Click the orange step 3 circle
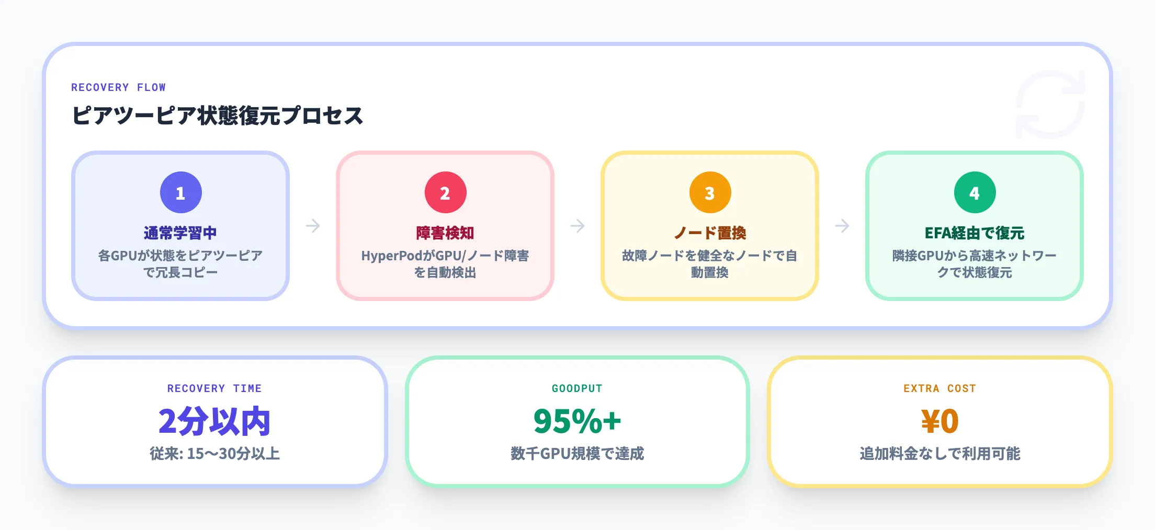The height and width of the screenshot is (530, 1155). pos(710,192)
